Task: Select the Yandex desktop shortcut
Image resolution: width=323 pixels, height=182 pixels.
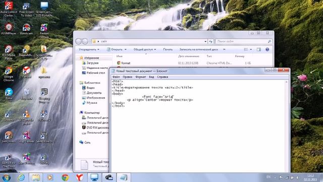Action: point(27,72)
